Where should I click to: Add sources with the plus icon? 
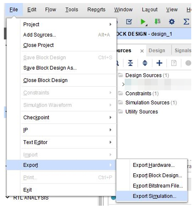point(159,63)
